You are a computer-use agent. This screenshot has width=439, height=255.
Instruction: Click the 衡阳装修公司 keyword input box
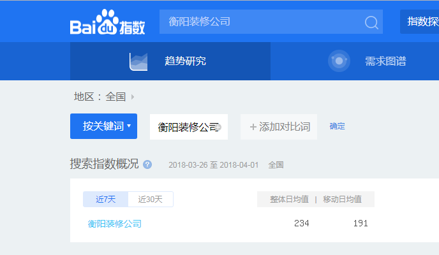[185, 127]
